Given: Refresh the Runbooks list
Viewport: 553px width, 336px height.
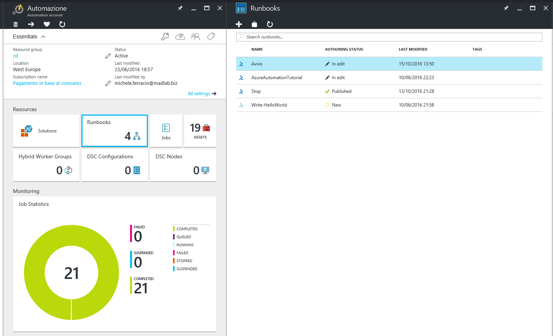Looking at the screenshot, I should (x=270, y=24).
